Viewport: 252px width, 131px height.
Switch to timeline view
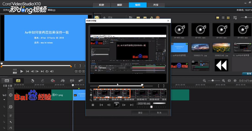(x=18, y=81)
